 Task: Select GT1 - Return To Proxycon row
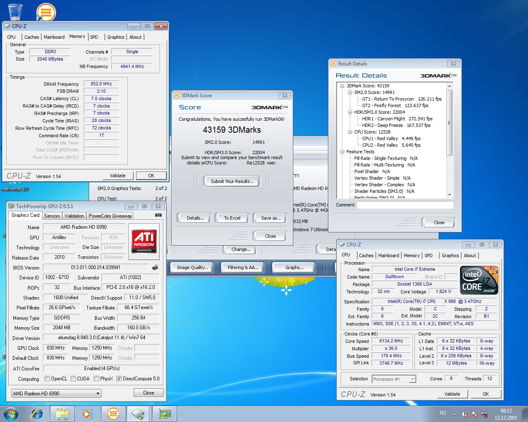pos(402,99)
